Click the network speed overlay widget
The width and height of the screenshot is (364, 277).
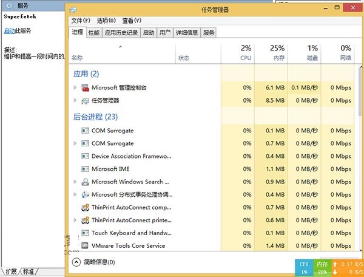point(348,268)
